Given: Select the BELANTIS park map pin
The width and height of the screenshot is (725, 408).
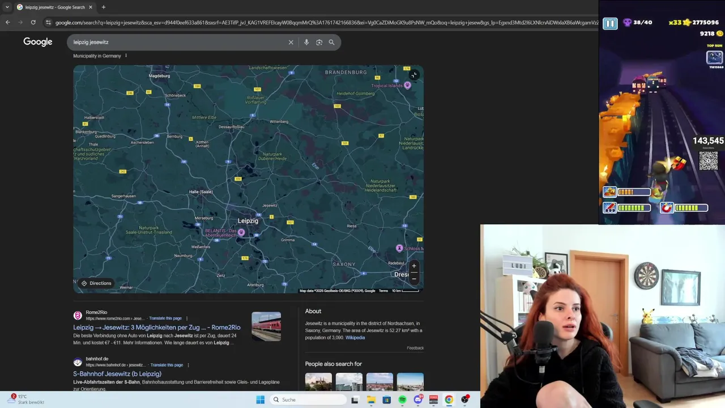Looking at the screenshot, I should [x=241, y=232].
